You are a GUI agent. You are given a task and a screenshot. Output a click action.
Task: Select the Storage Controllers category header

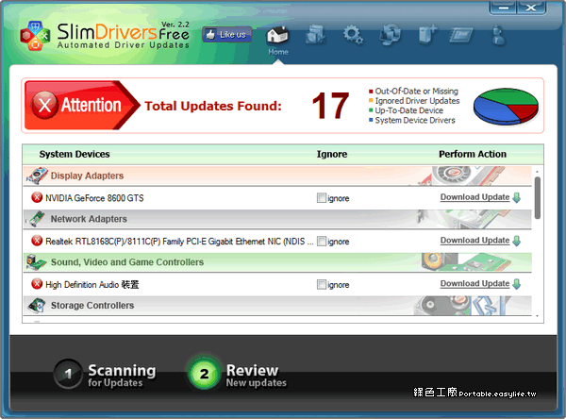(277, 306)
